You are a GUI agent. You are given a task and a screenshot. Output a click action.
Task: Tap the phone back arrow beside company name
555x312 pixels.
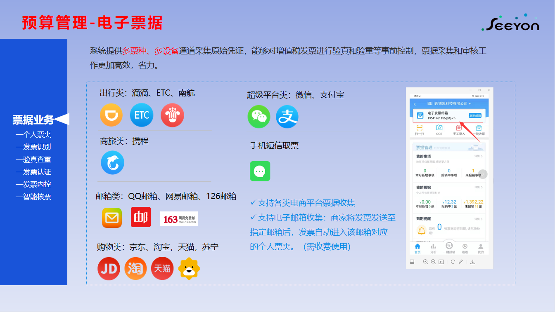pyautogui.click(x=415, y=104)
